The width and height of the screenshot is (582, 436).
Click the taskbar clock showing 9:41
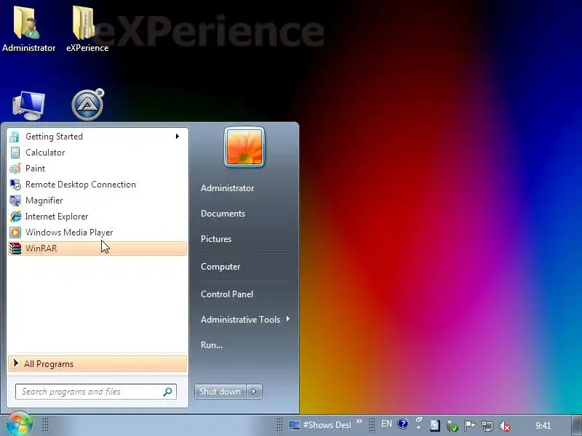(x=543, y=425)
